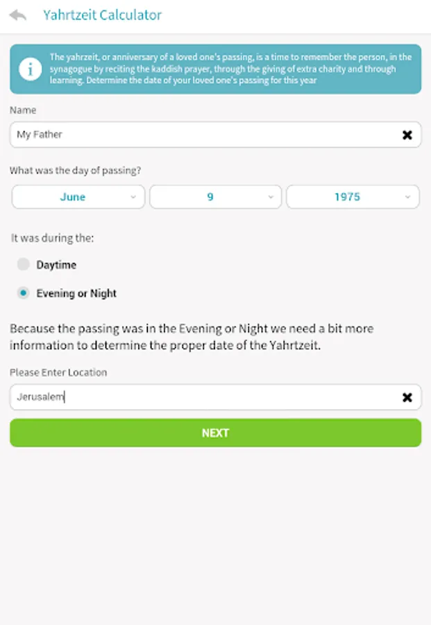Open the month dropdown showing June
Viewport: 431px width, 625px height.
tap(78, 197)
